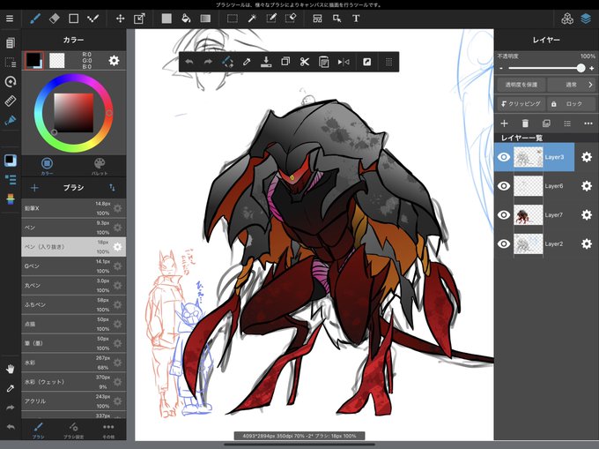Click the transparent color swatch
The width and height of the screenshot is (599, 449).
pyautogui.click(x=57, y=61)
